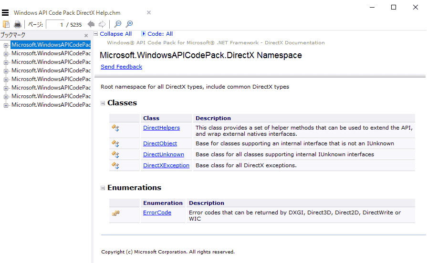Click the Microsoft.WindowsAPICodePack.DirectX Namespace title
The width and height of the screenshot is (427, 263).
[201, 55]
